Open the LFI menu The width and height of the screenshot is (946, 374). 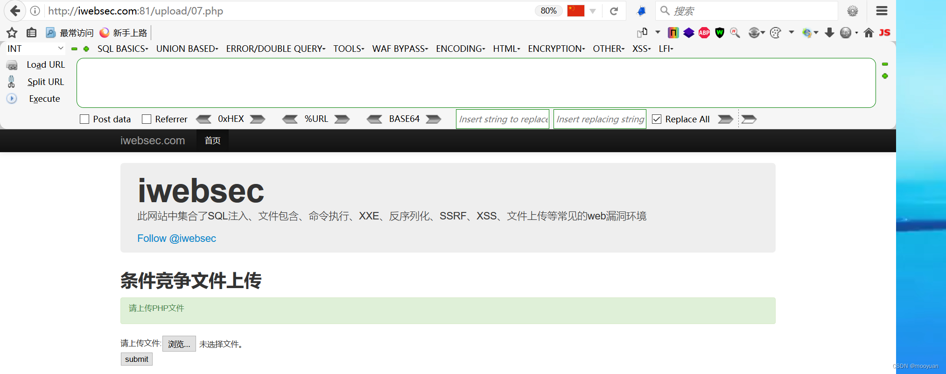(666, 49)
